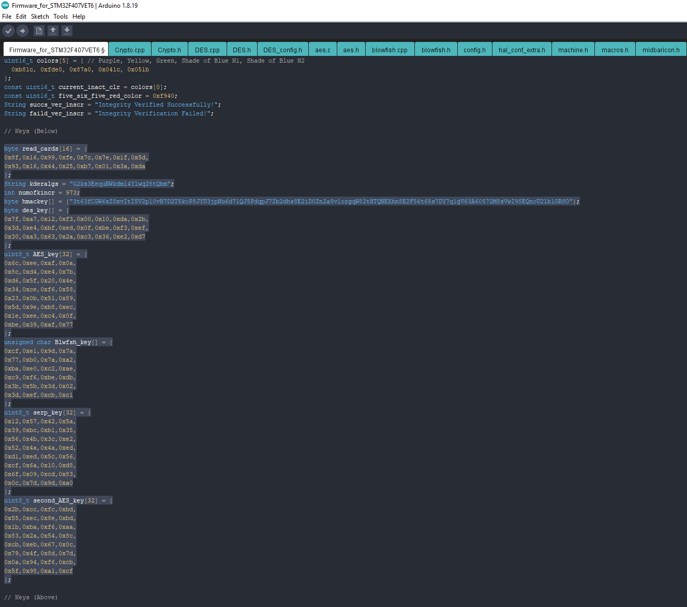The image size is (687, 607).
Task: Switch to the DES.h tab
Action: click(x=242, y=50)
